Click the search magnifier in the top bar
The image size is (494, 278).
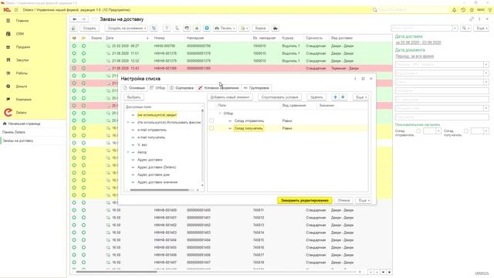pos(374,10)
